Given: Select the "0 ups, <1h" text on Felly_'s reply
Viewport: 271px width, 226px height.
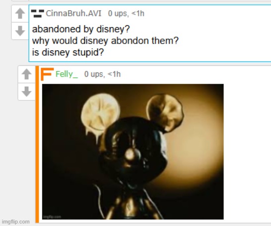Looking at the screenshot, I should pyautogui.click(x=102, y=74).
